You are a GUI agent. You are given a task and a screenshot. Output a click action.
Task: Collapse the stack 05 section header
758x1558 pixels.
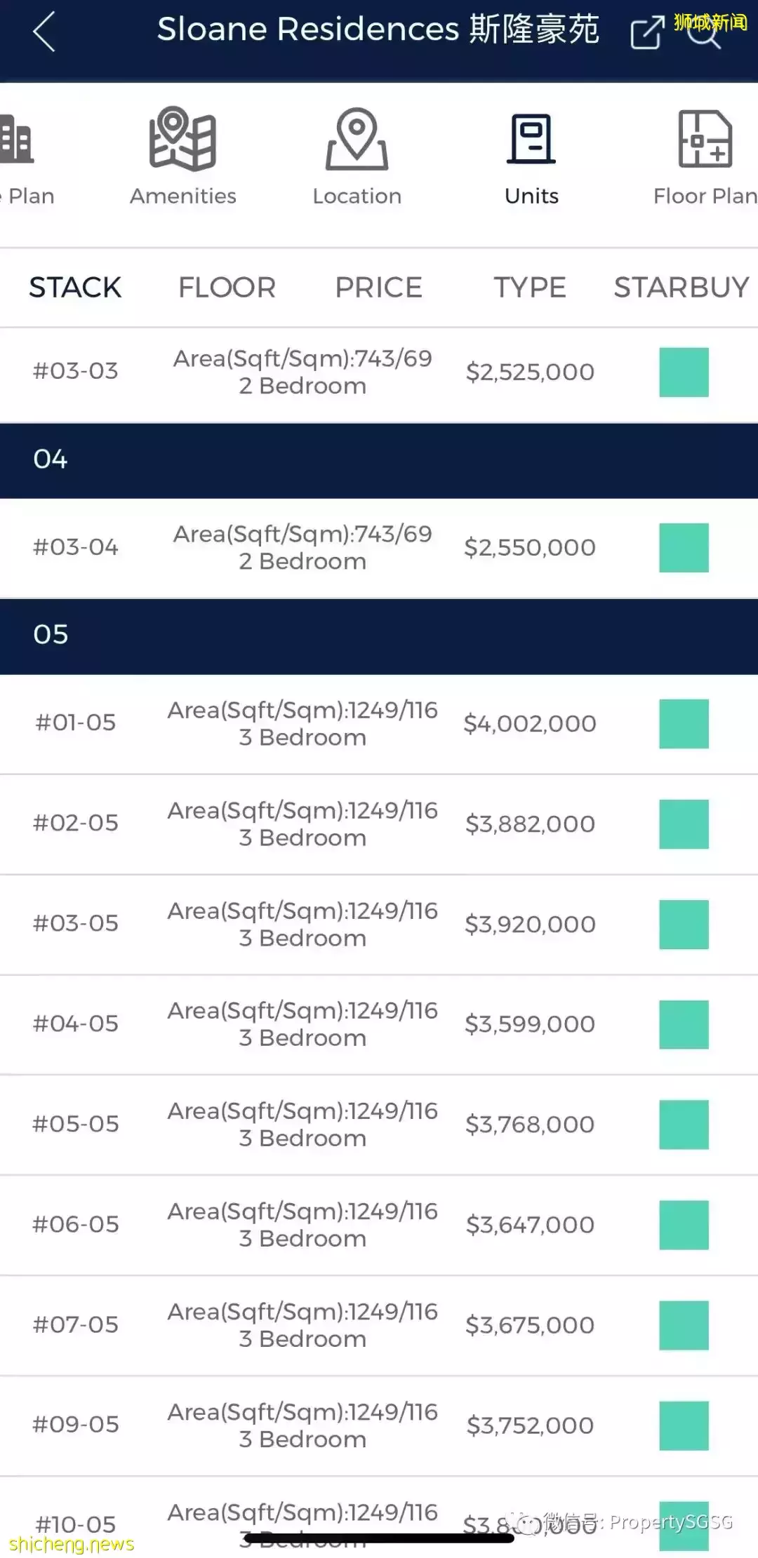[x=379, y=636]
